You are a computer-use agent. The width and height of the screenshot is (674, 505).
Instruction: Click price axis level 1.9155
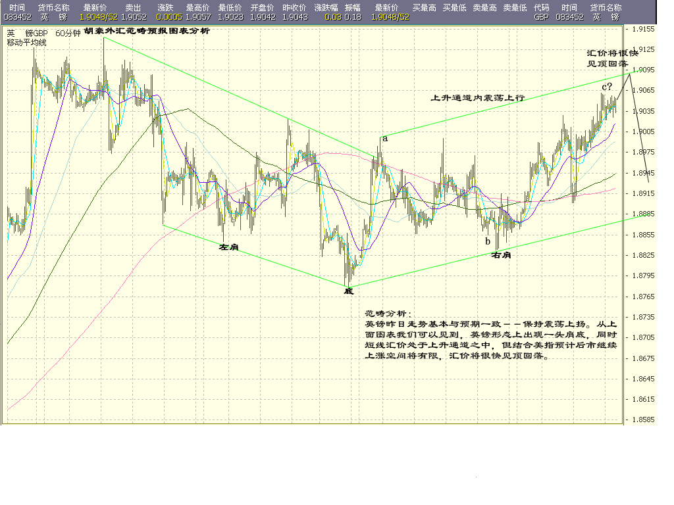(644, 29)
